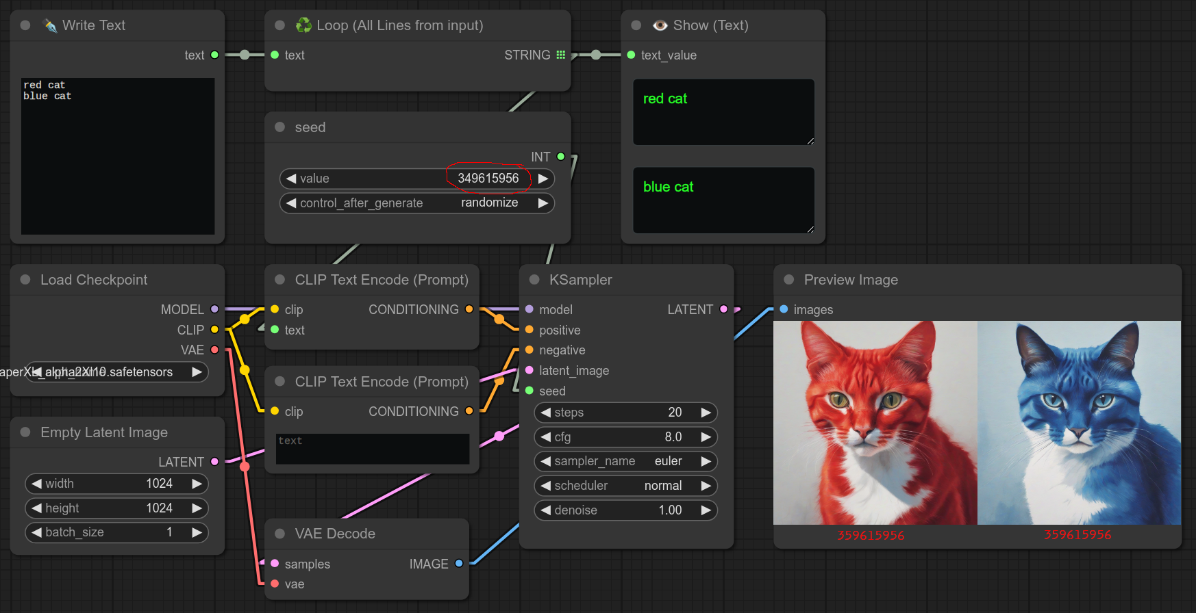The height and width of the screenshot is (613, 1196).
Task: Increase the seed value with right arrow
Action: click(543, 179)
